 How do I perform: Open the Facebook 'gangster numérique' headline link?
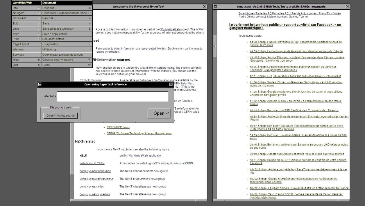tap(285, 26)
